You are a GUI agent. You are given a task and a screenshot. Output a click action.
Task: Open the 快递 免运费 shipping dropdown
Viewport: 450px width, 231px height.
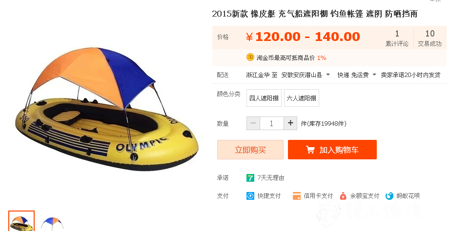(374, 75)
